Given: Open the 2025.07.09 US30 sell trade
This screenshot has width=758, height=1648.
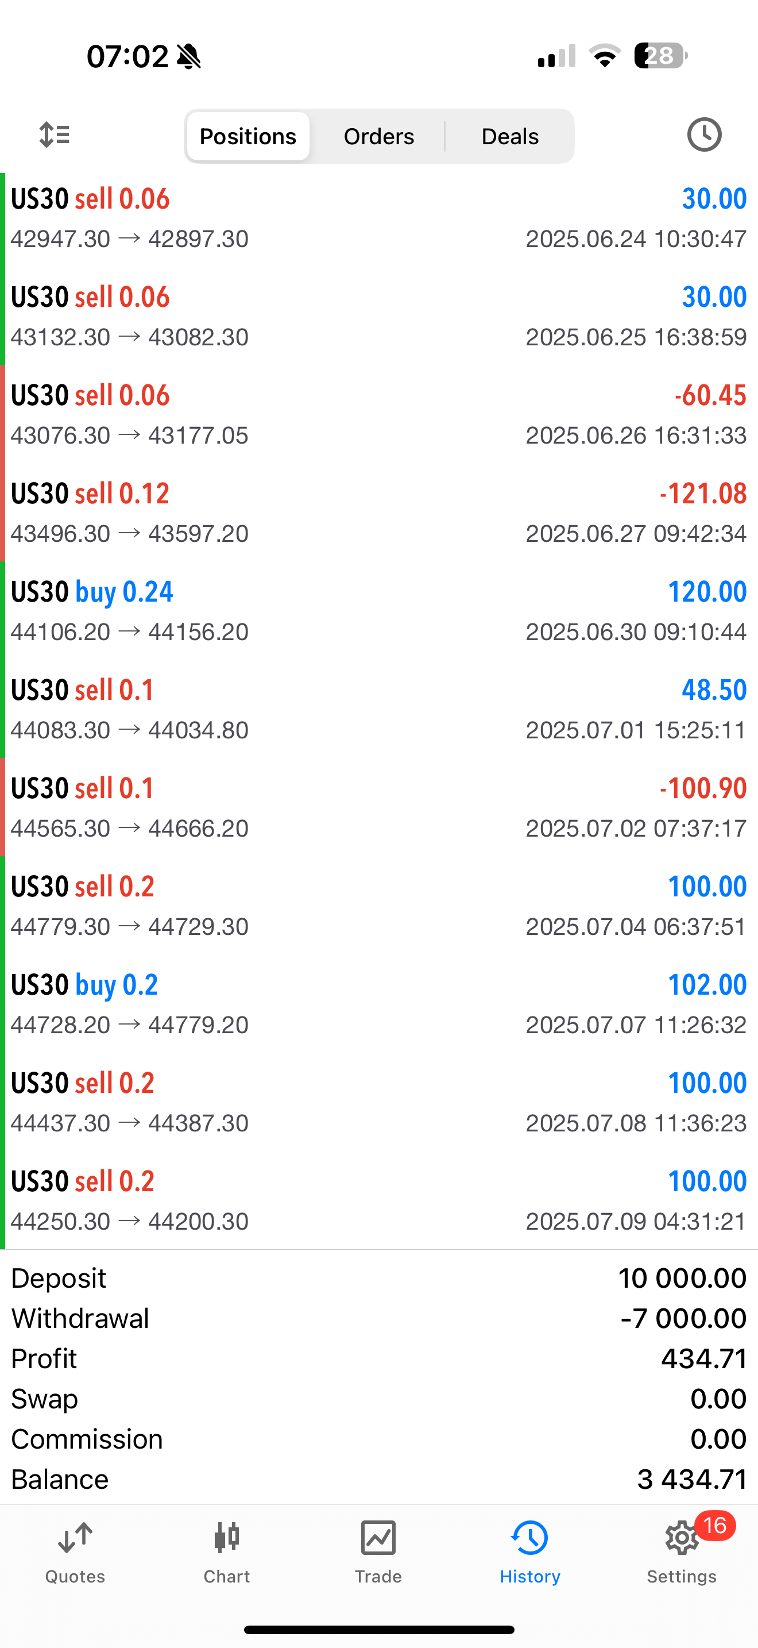Looking at the screenshot, I should click(379, 1200).
